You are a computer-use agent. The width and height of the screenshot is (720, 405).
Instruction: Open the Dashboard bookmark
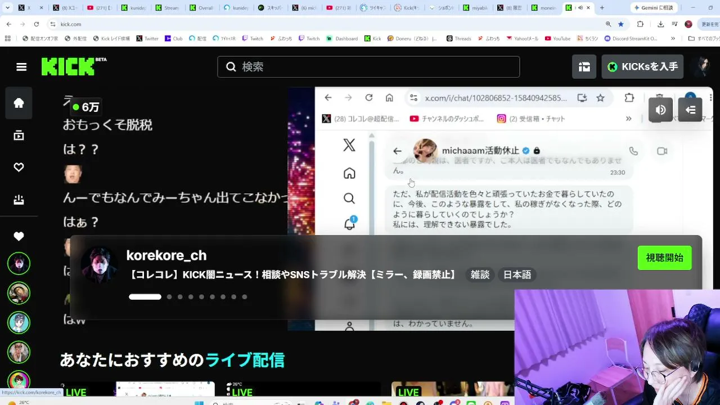(x=343, y=39)
